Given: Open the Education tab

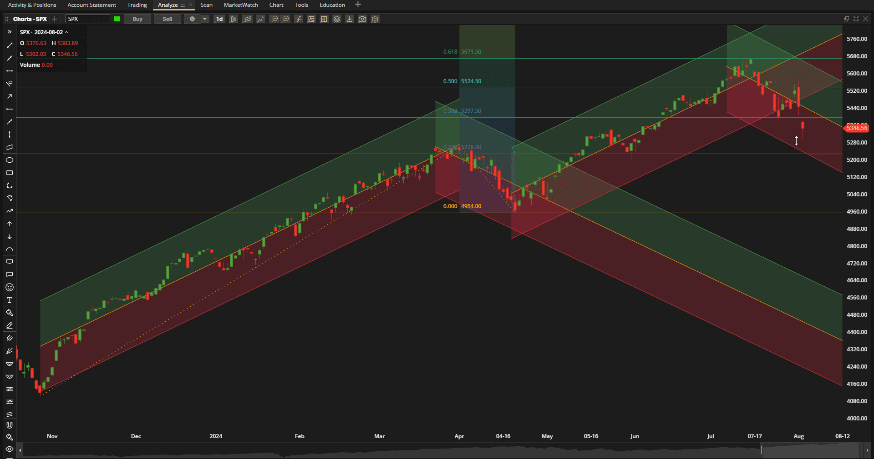Looking at the screenshot, I should point(332,5).
